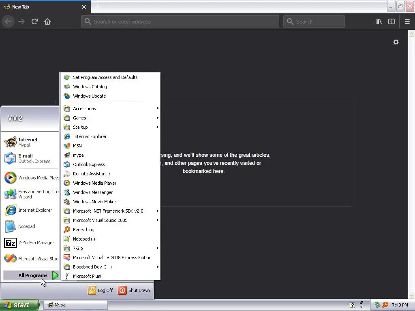Launch Windows Movie Maker
The height and width of the screenshot is (311, 415).
[x=111, y=202]
